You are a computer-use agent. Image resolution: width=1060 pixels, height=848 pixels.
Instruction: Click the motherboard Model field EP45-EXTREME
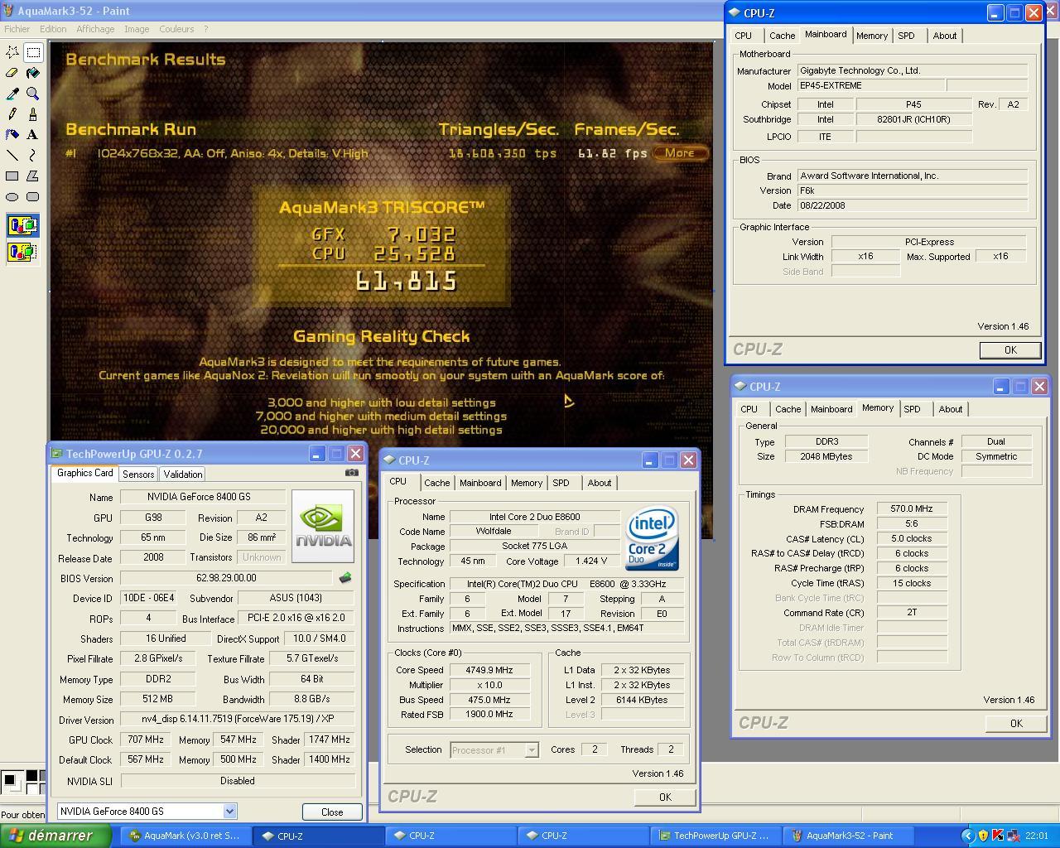point(870,85)
